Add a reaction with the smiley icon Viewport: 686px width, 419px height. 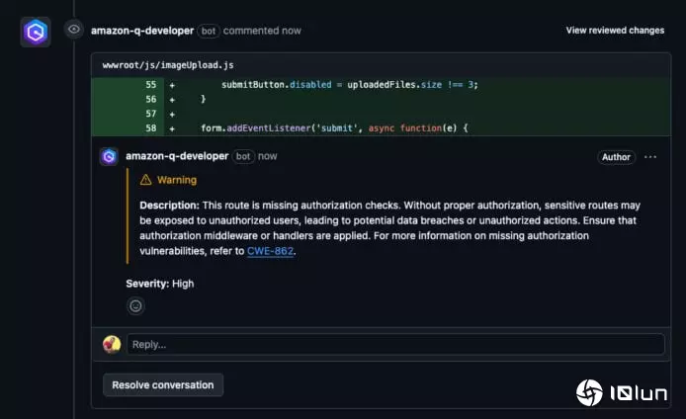(135, 305)
